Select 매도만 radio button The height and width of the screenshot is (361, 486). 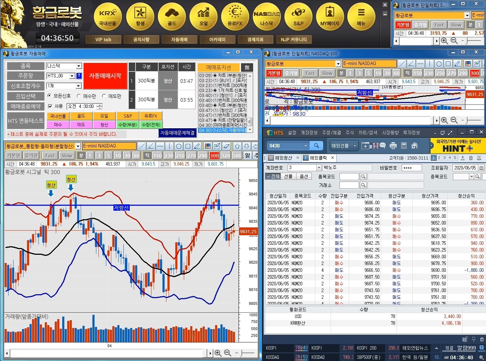(x=104, y=96)
